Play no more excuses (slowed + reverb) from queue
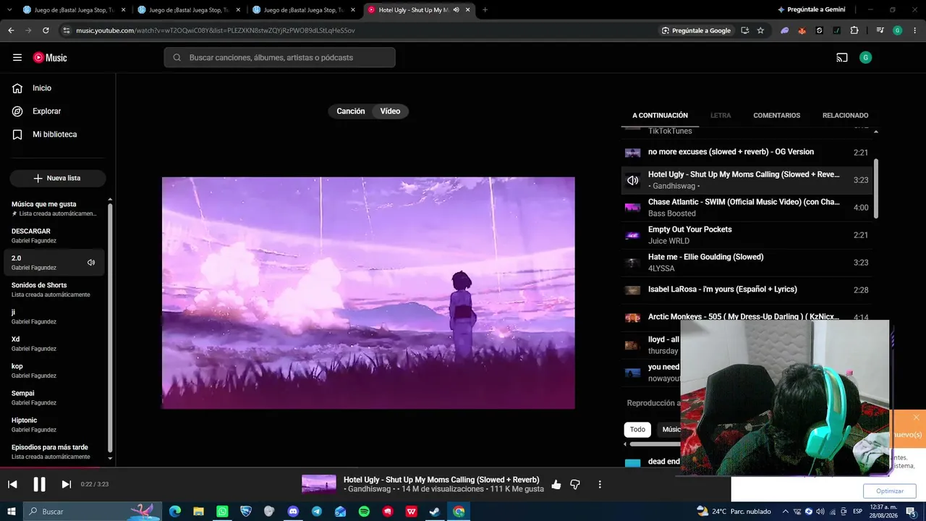The height and width of the screenshot is (521, 926). click(x=747, y=153)
